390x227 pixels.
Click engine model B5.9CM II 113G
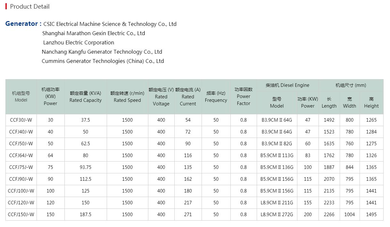277,155
